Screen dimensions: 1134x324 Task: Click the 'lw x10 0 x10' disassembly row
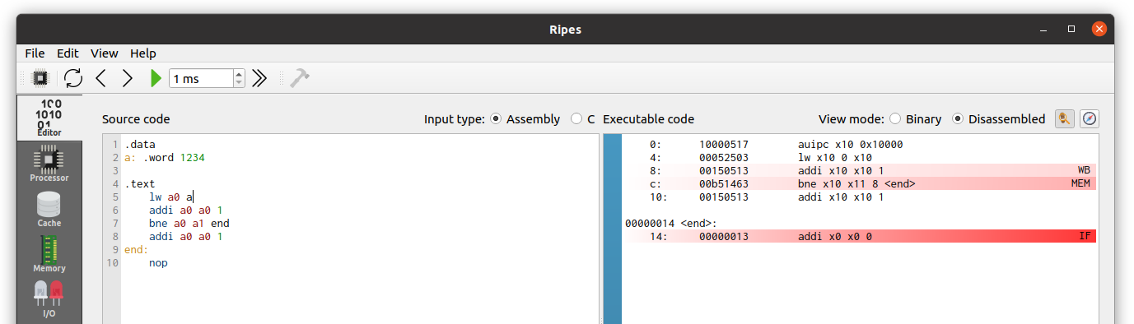click(860, 157)
